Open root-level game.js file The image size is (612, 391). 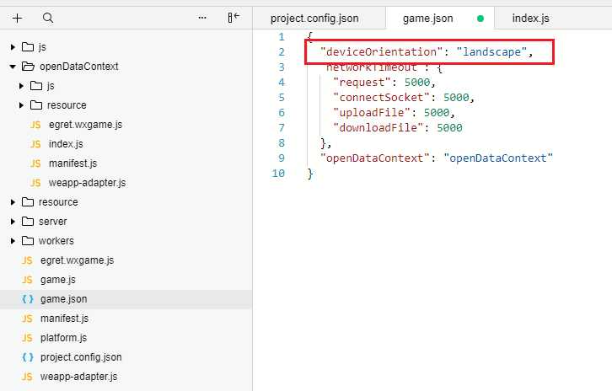point(58,280)
